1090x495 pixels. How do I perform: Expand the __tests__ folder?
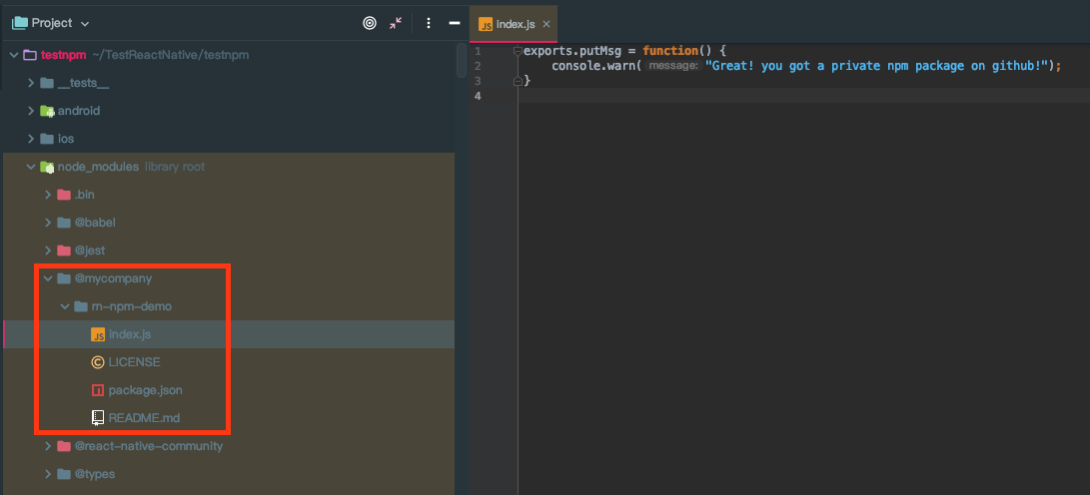coord(31,83)
